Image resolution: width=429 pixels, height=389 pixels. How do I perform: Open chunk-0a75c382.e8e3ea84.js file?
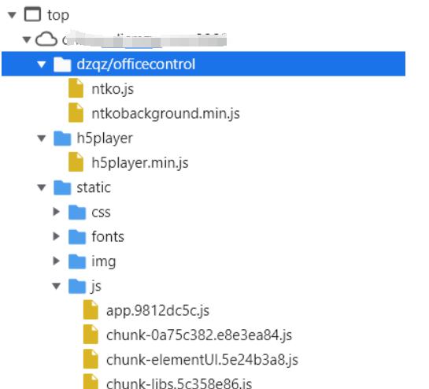pos(199,335)
